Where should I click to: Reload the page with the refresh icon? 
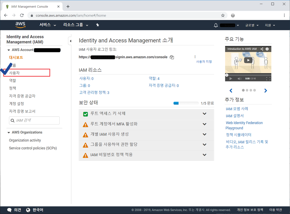point(22,15)
